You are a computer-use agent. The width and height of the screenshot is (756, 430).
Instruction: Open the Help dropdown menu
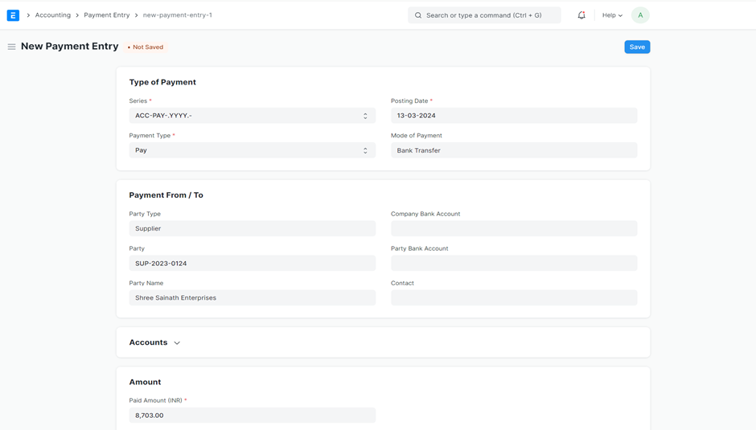point(612,15)
